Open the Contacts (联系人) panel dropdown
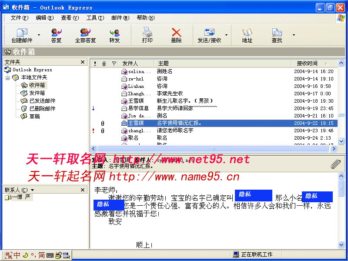Image resolution: width=348 pixels, height=261 pixels. (32, 190)
